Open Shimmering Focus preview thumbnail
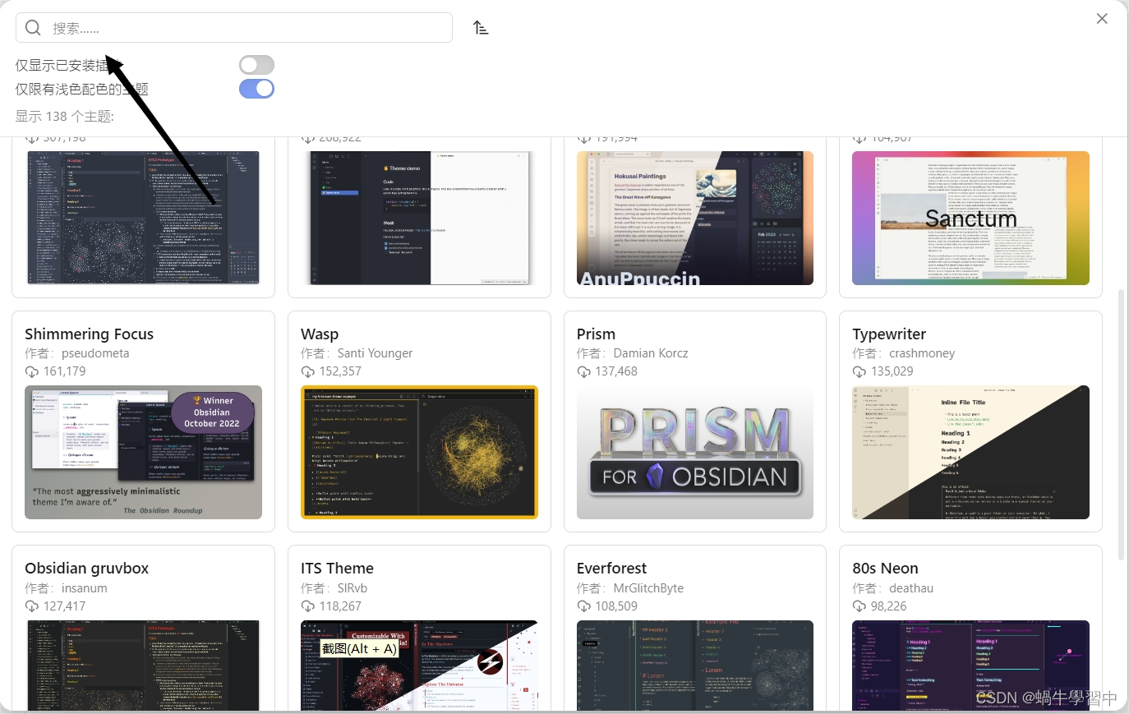The height and width of the screenshot is (714, 1129). tap(144, 452)
